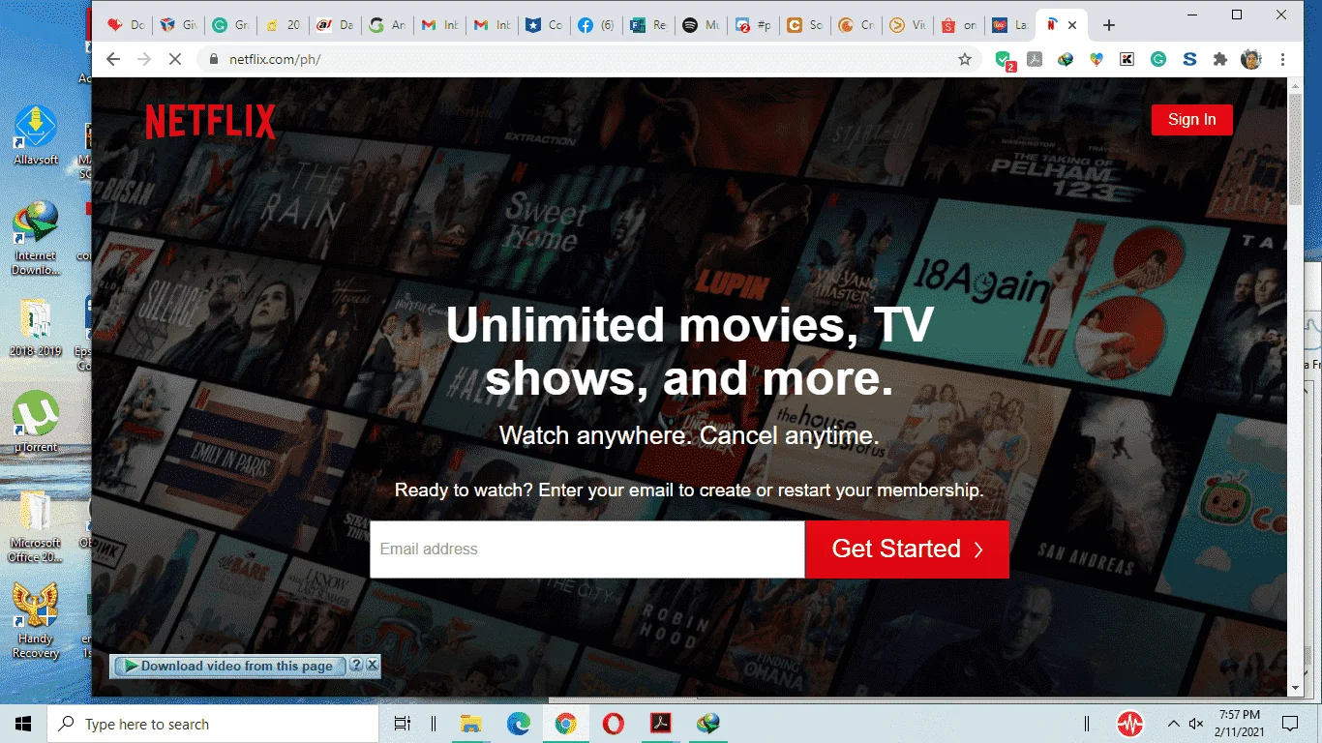
Task: Select the µTorrent desktop shortcut
Action: coord(36,423)
